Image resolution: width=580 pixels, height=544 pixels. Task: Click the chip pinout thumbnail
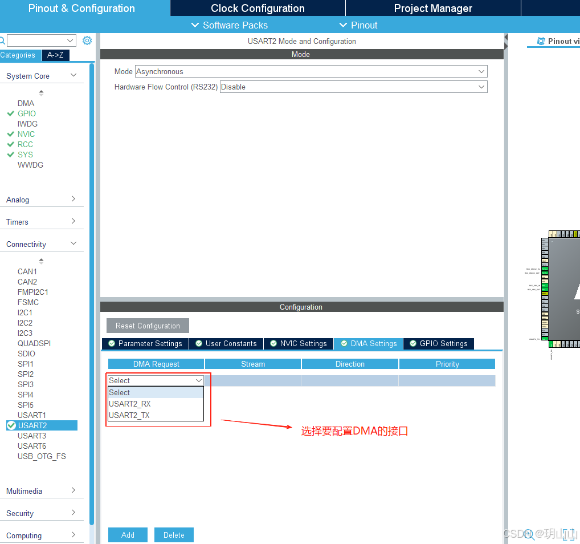pyautogui.click(x=562, y=289)
